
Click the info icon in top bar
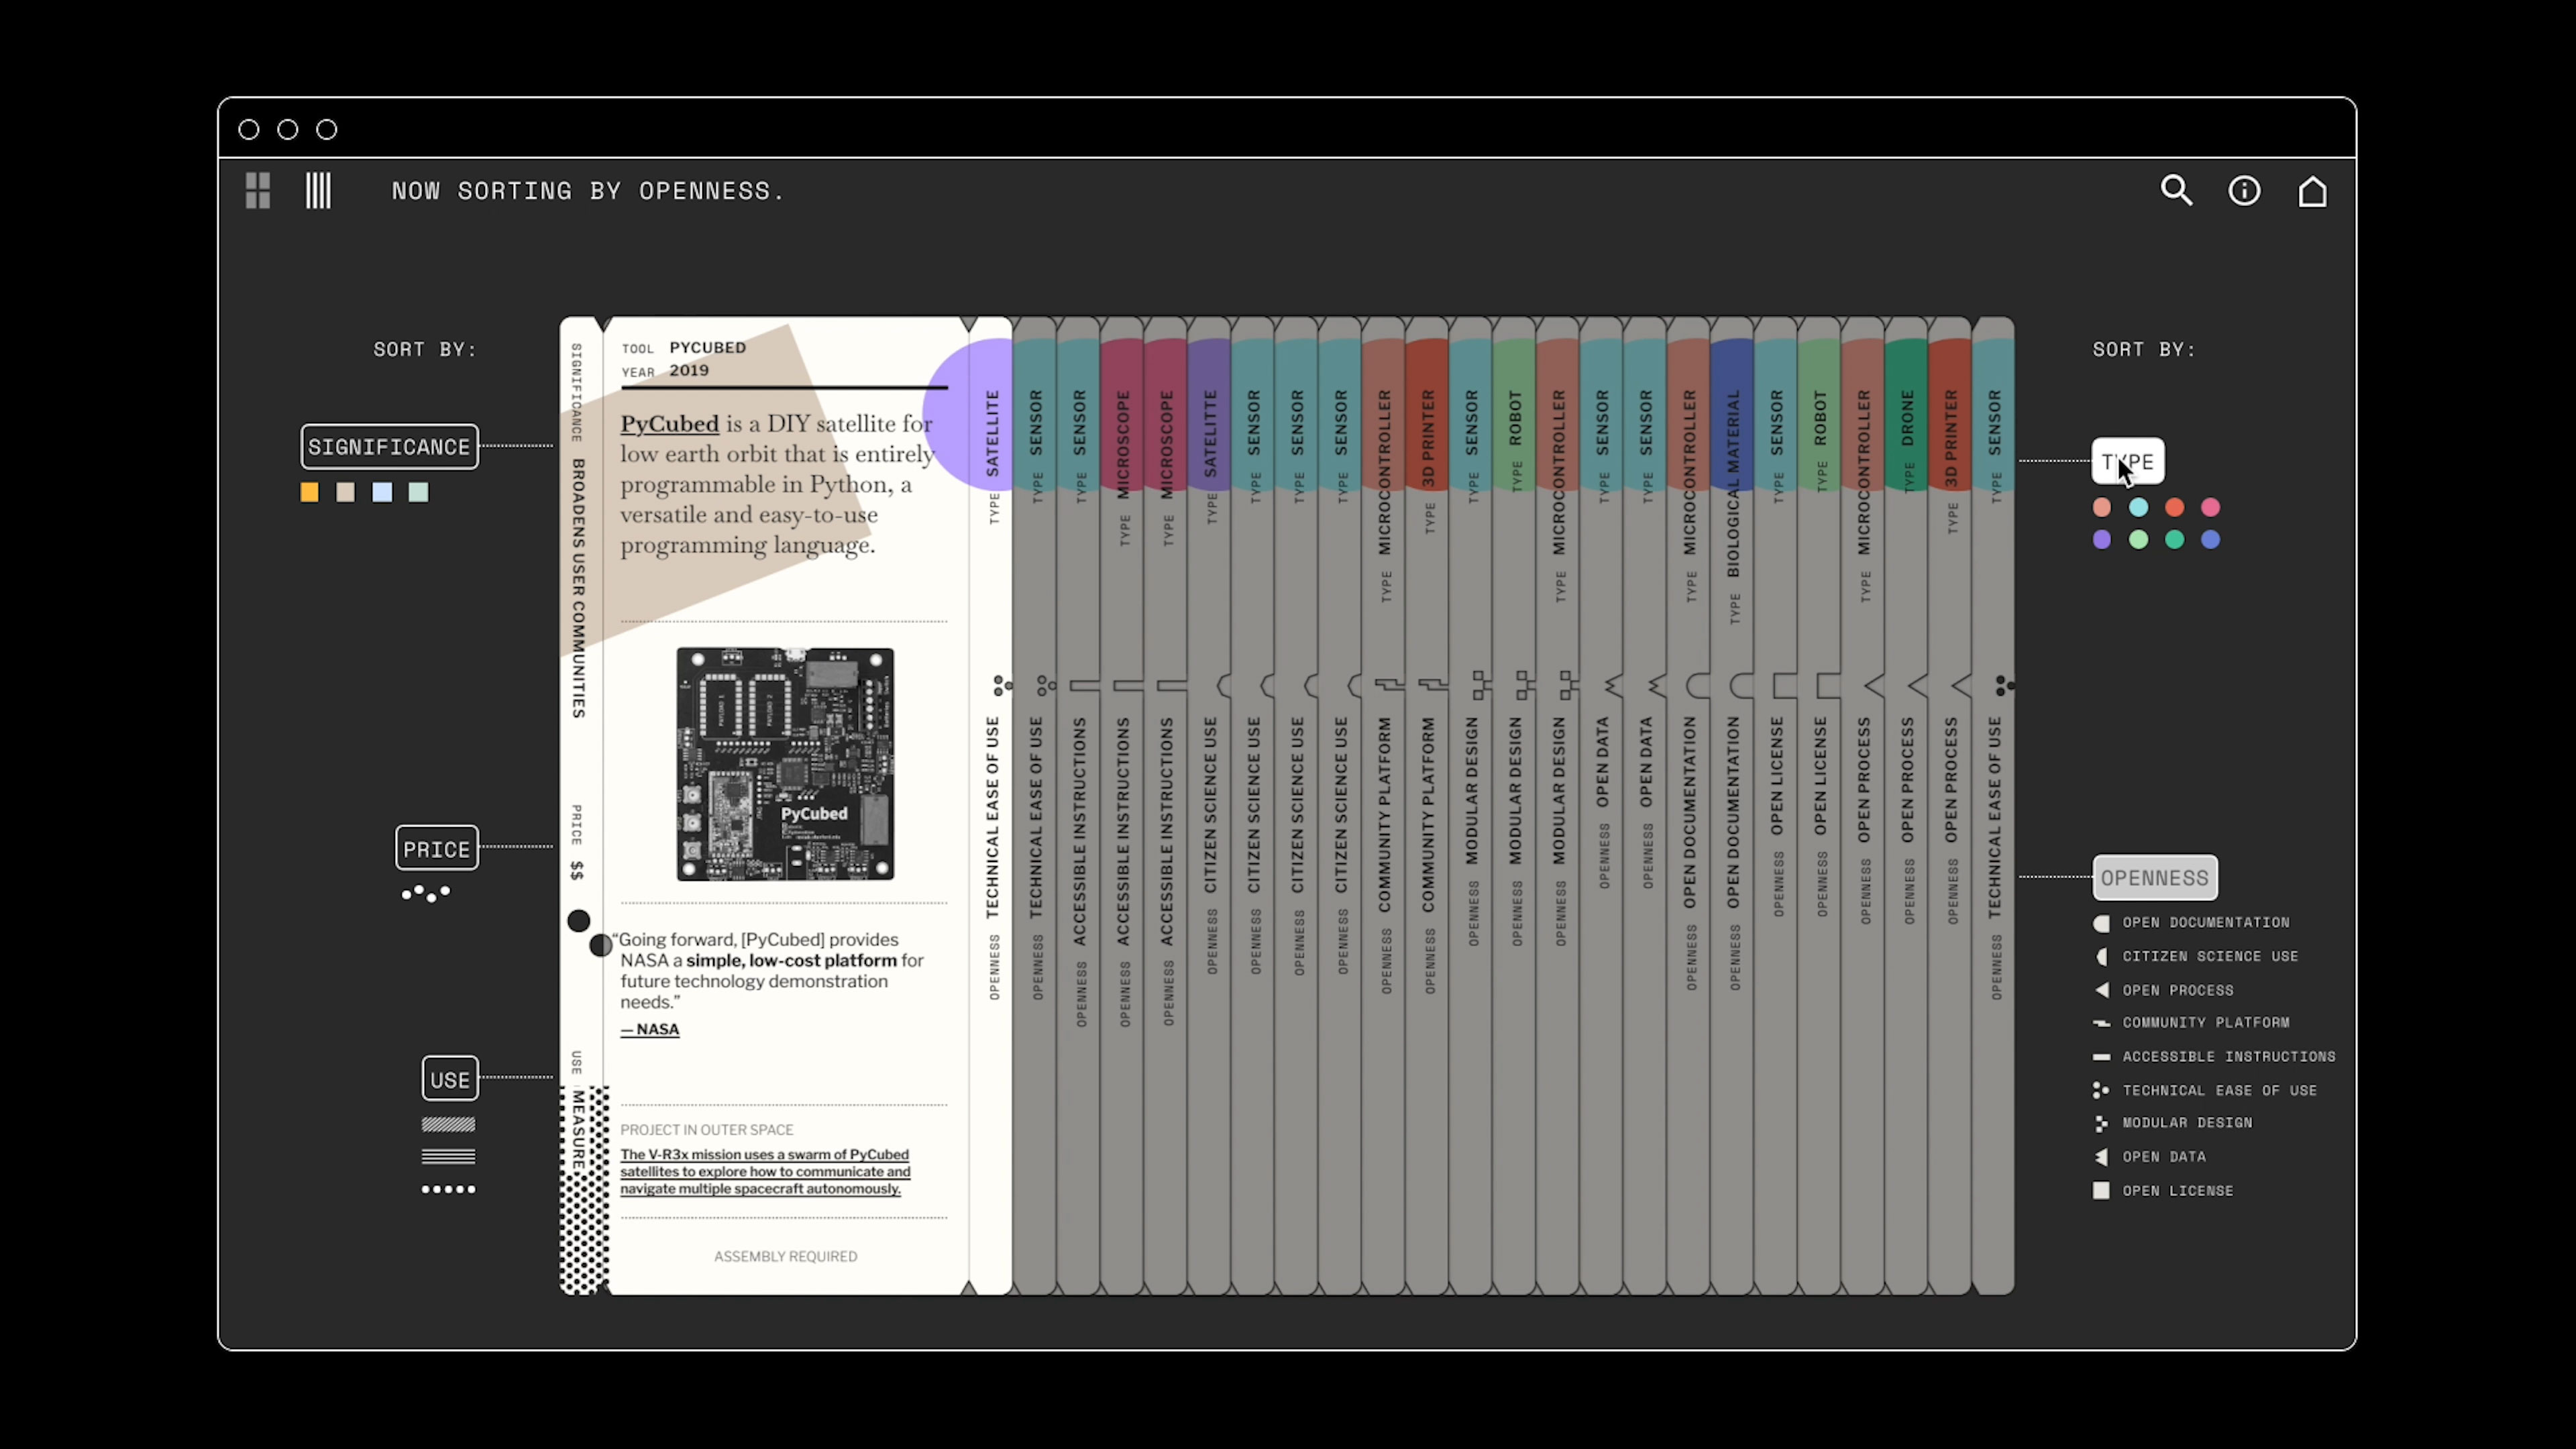[x=2244, y=190]
